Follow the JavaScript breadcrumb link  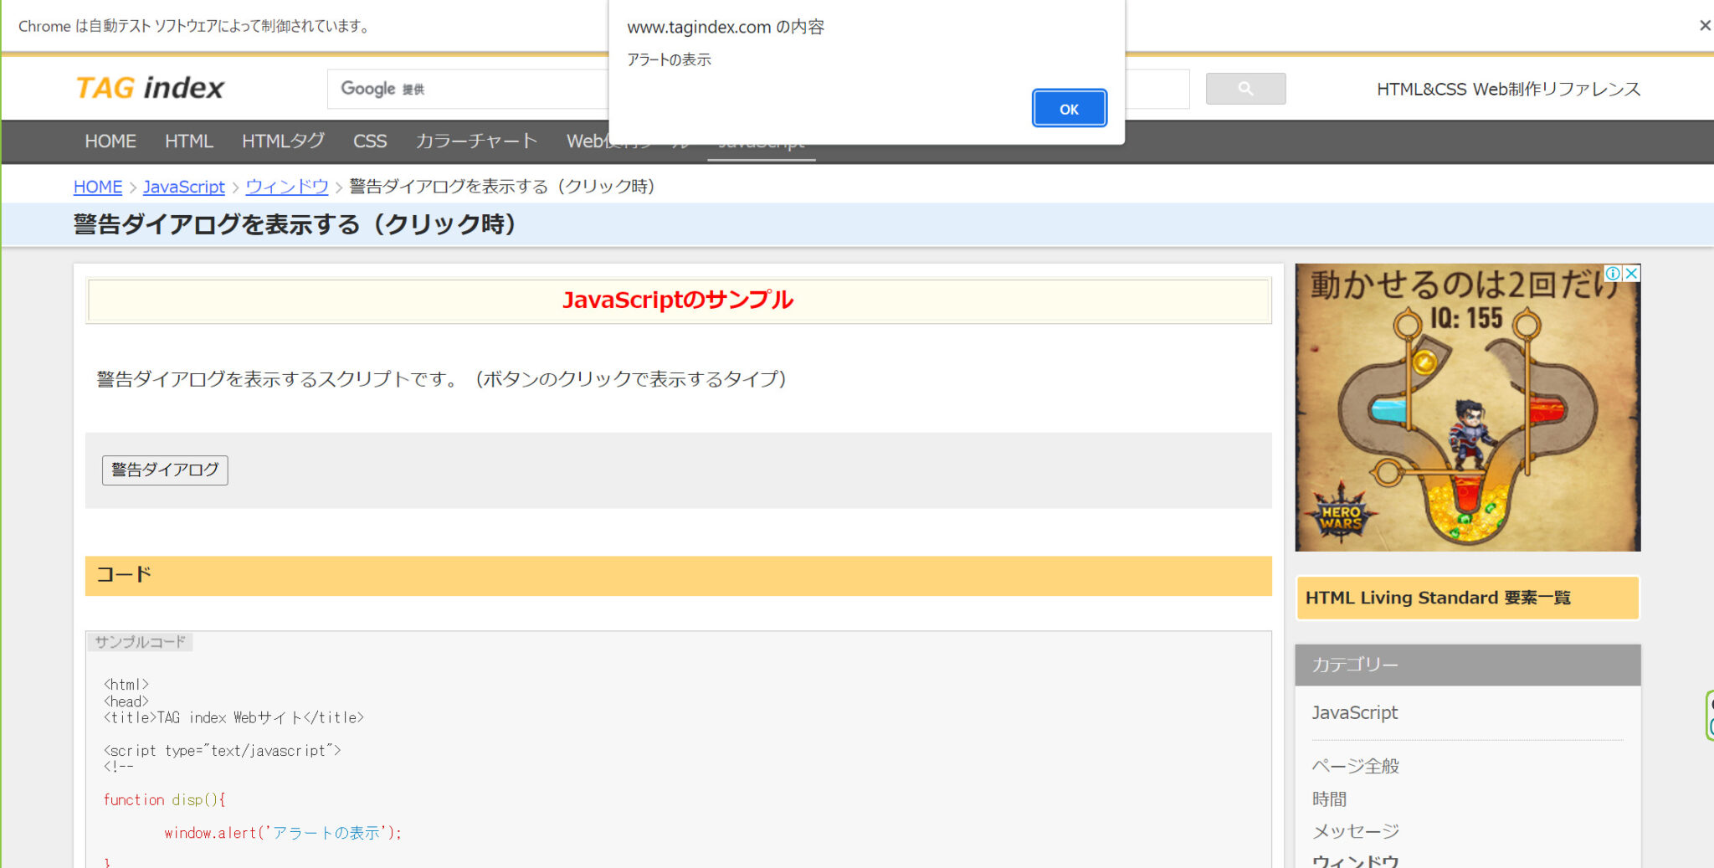point(183,187)
